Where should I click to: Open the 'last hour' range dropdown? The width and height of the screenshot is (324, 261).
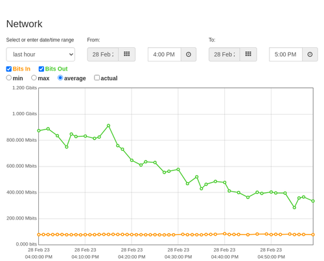tap(41, 54)
